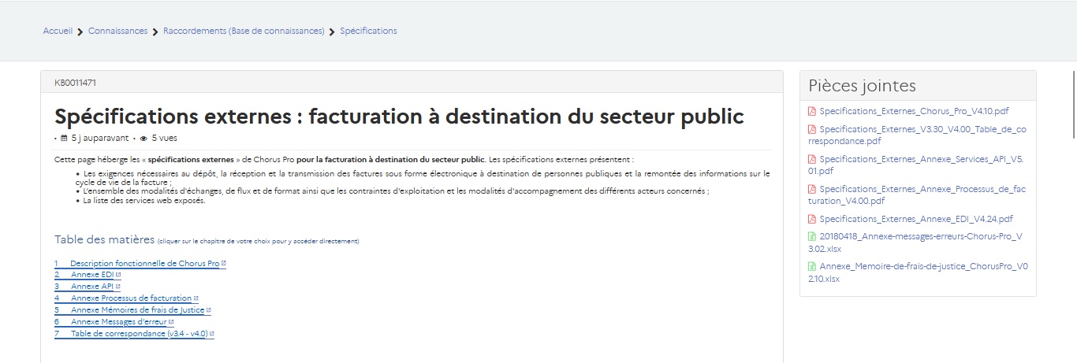Screen dimensions: 1077x363
Task: Download Specifications_Externes_V3.30_V4.00_Table_de_correspondance.pdf
Action: (918, 135)
